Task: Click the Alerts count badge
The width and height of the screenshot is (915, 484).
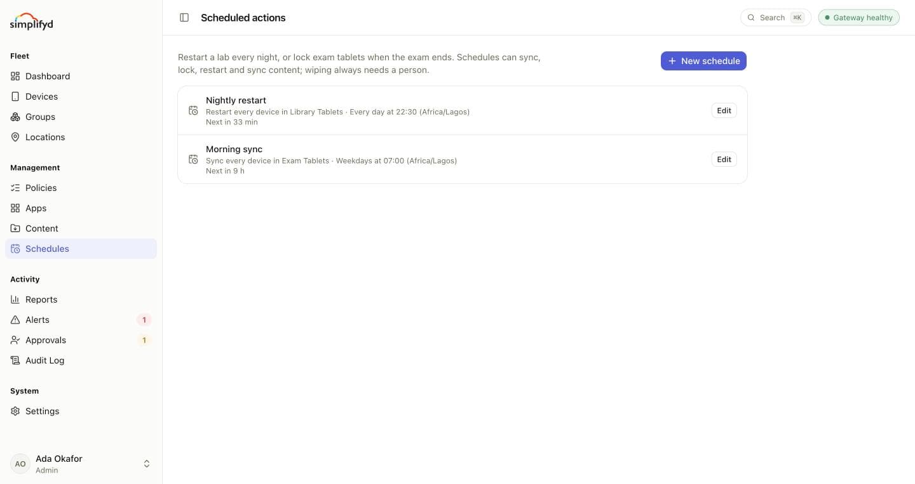Action: (x=144, y=320)
